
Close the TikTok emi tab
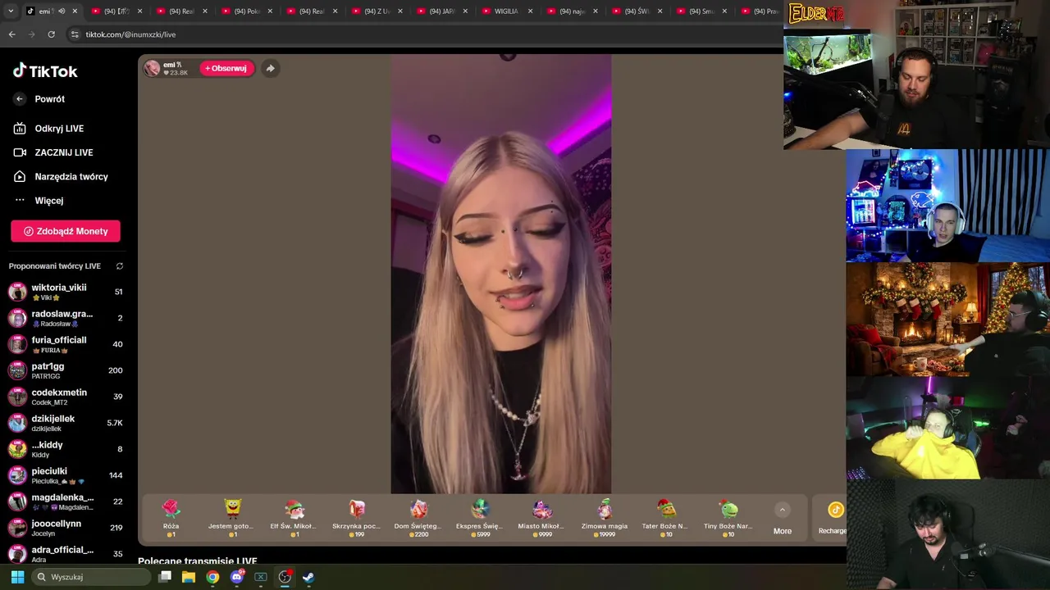point(75,11)
